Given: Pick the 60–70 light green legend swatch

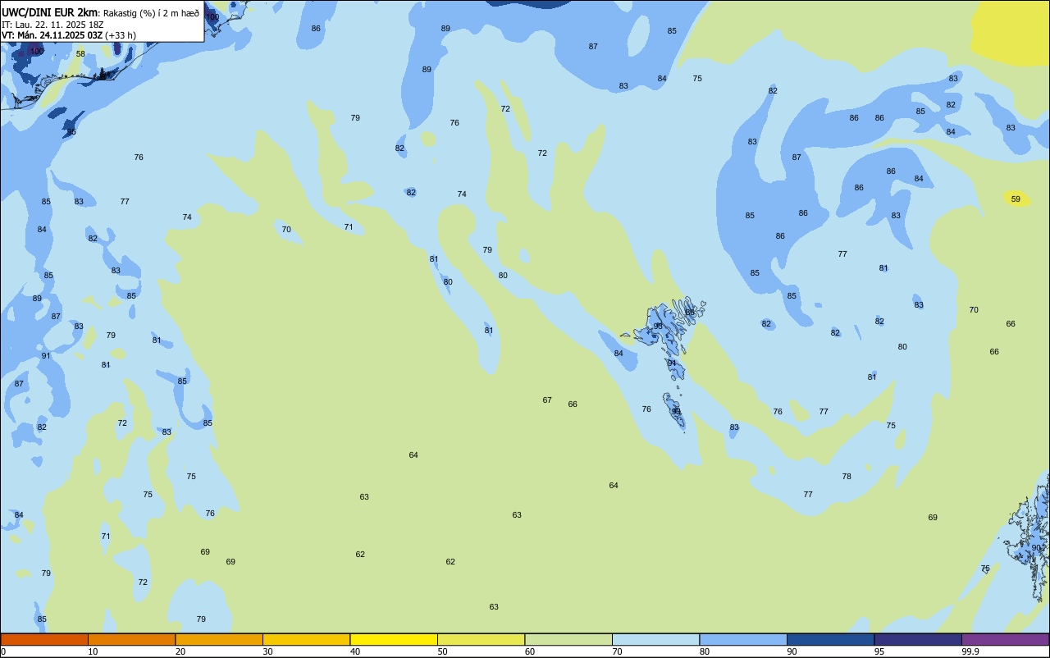Looking at the screenshot, I should point(568,639).
